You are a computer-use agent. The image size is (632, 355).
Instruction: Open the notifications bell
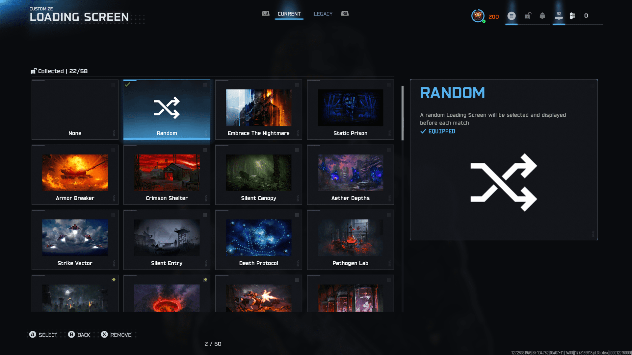tap(542, 16)
